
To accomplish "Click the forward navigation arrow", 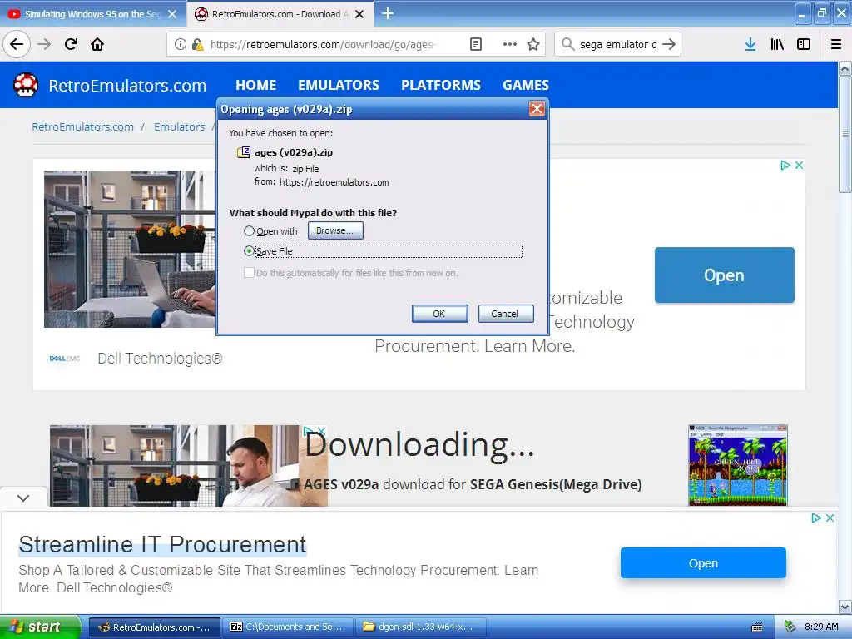I will tap(44, 44).
